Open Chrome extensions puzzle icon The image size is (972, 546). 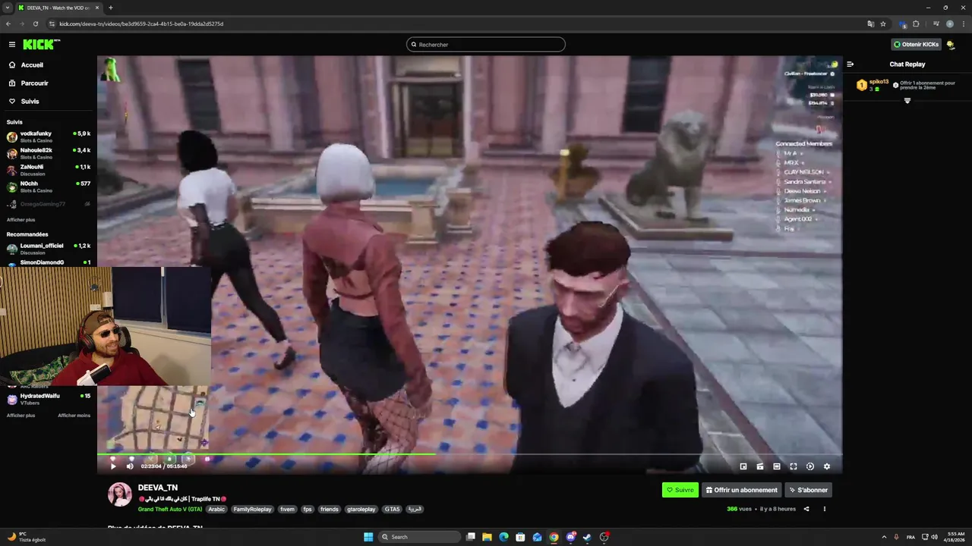916,24
